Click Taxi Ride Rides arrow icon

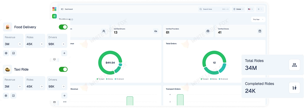tap(42, 87)
